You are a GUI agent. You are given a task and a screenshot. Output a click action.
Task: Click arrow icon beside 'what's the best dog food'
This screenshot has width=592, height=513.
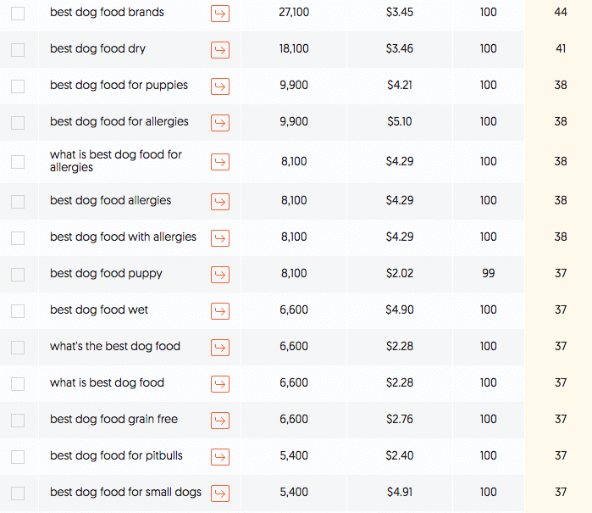pos(220,348)
